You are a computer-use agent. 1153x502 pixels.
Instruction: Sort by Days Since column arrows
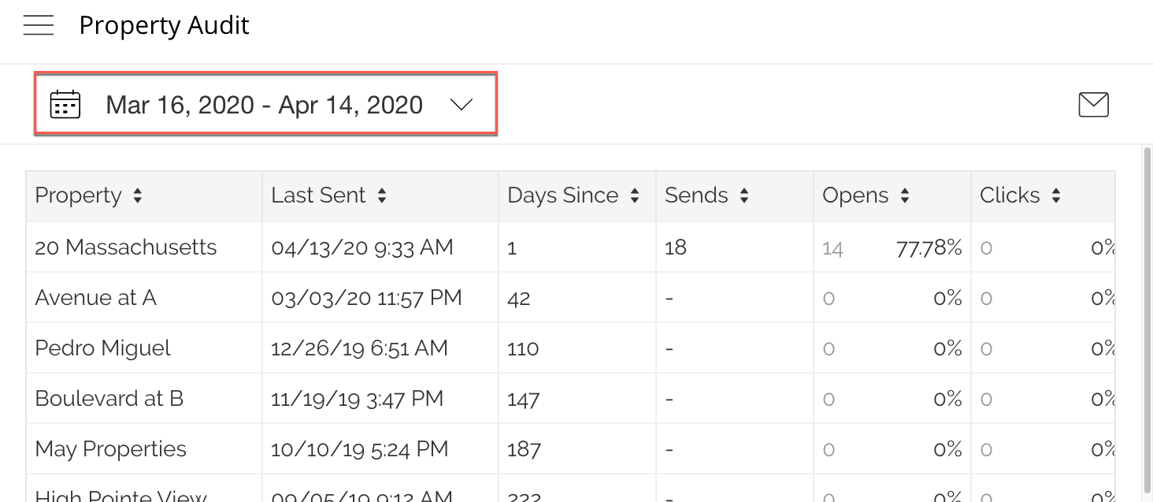click(635, 196)
